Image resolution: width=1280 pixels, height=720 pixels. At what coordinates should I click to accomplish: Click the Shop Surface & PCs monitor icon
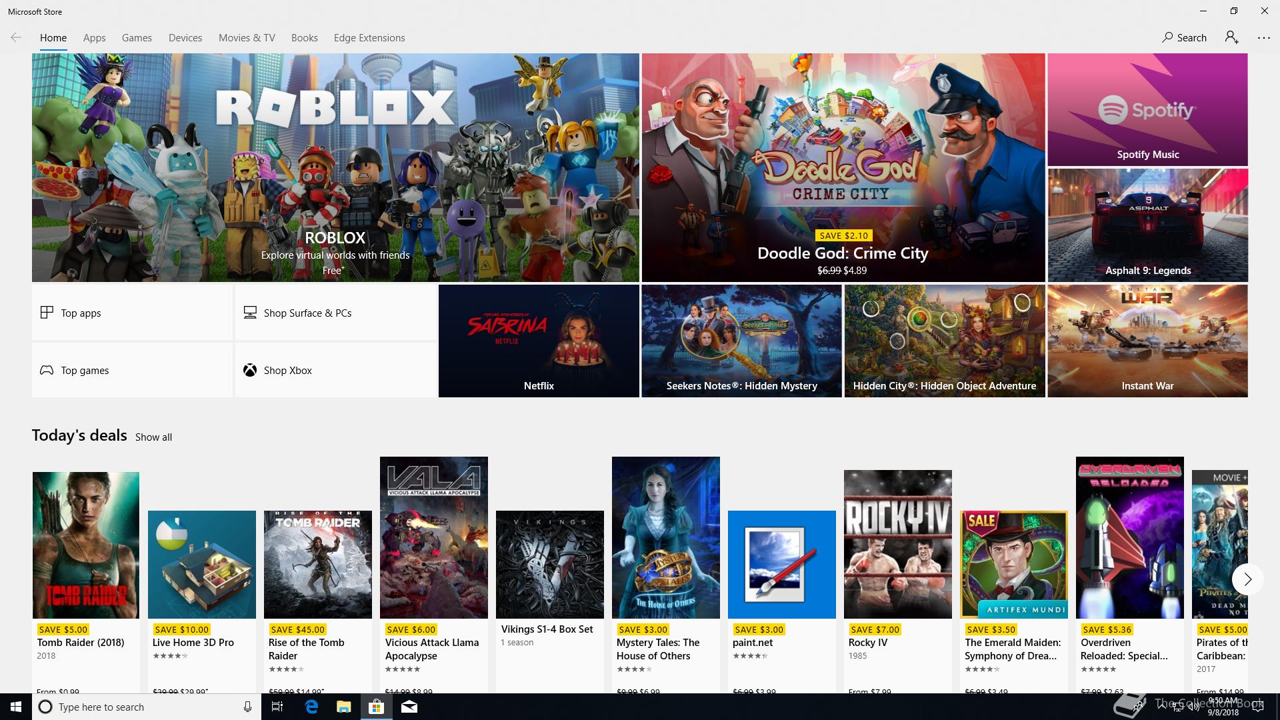pyautogui.click(x=250, y=313)
